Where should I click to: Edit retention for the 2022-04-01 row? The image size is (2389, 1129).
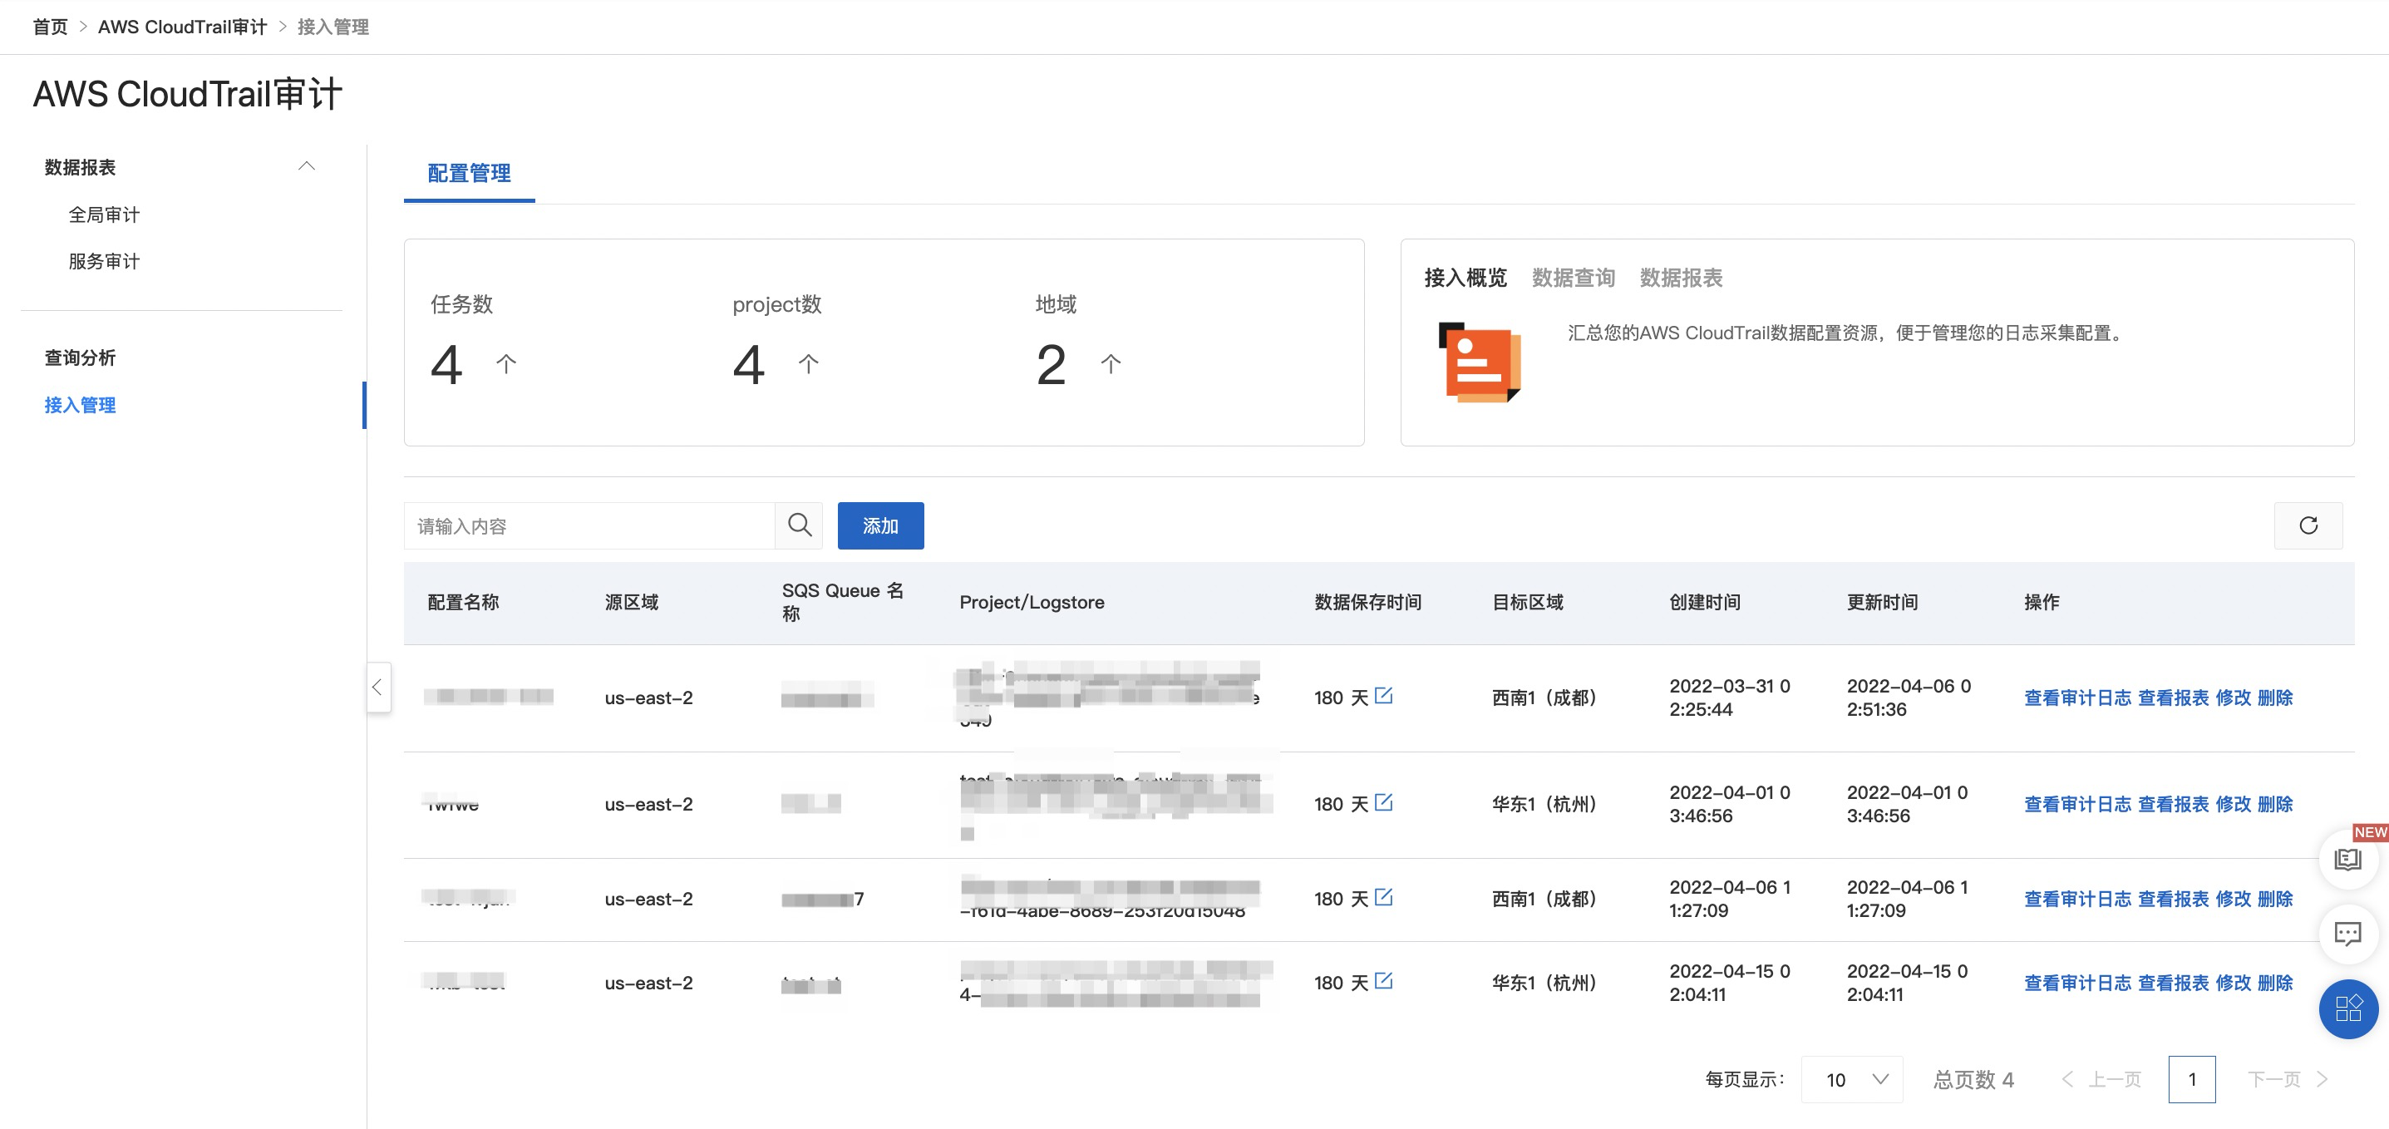tap(1384, 801)
